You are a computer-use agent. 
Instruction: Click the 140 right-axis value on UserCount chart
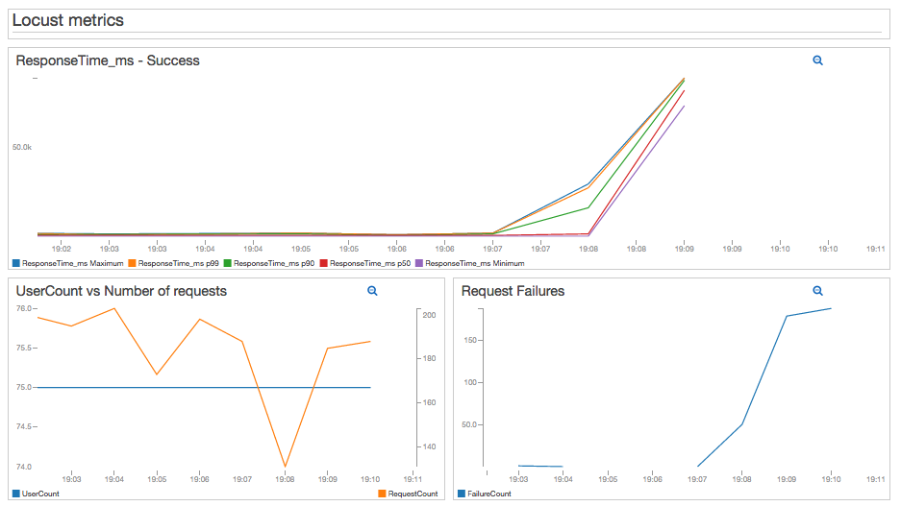tap(429, 446)
